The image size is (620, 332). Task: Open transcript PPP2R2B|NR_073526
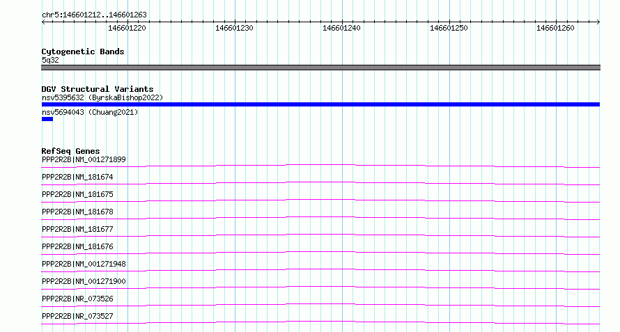click(x=77, y=299)
